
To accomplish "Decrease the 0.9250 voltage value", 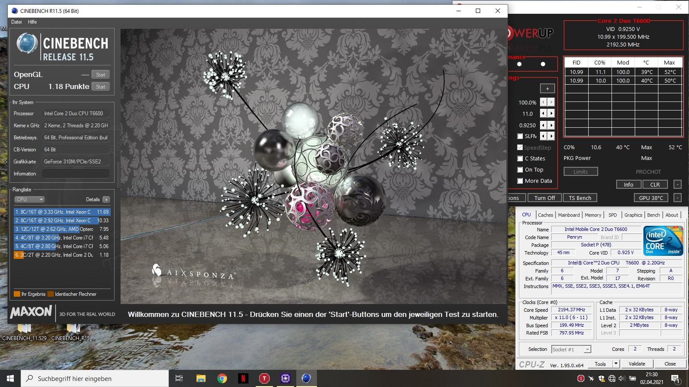I will (x=543, y=125).
